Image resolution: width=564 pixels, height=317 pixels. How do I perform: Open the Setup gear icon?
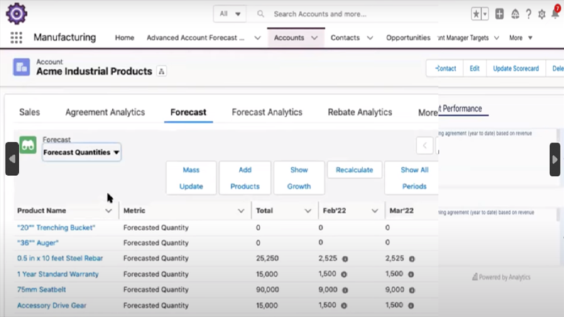point(542,14)
